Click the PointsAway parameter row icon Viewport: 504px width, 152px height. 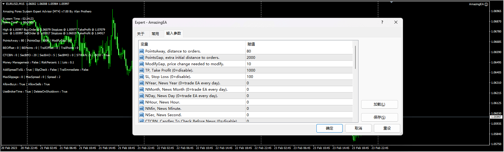[x=141, y=51]
